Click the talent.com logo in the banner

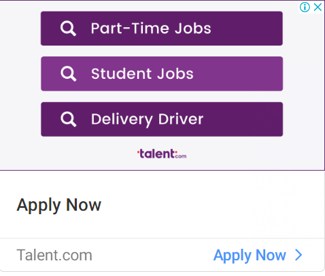pos(162,154)
